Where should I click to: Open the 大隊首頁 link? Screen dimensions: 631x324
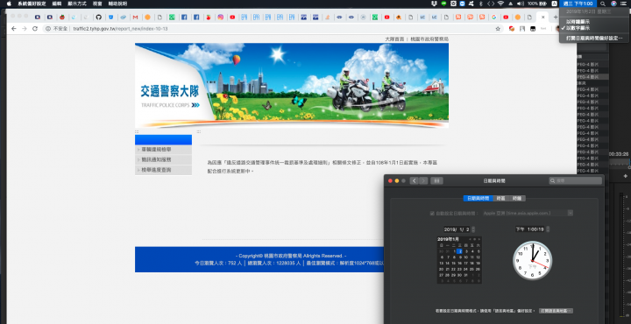(x=394, y=39)
